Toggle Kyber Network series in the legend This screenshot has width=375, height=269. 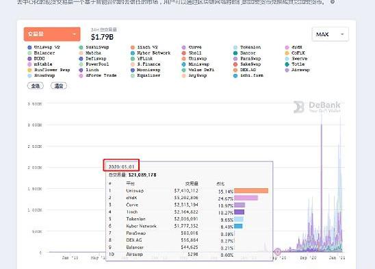[151, 53]
